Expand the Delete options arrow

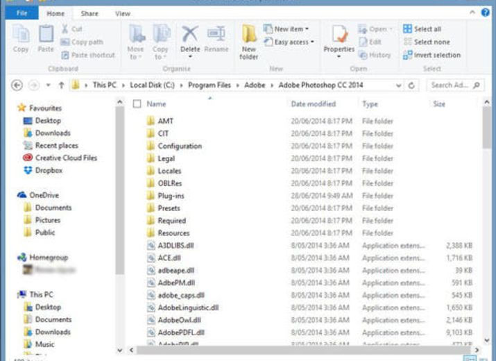(x=191, y=57)
